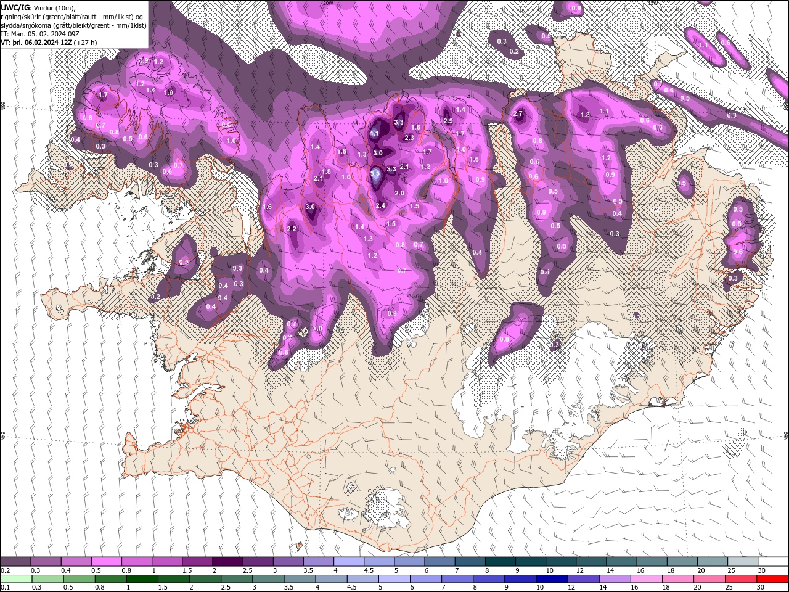Select the 2.0 precipitation label on the map
The image size is (789, 592).
(399, 193)
